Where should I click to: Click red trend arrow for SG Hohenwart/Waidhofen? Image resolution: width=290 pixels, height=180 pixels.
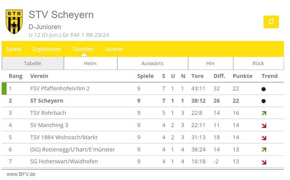click(x=264, y=162)
